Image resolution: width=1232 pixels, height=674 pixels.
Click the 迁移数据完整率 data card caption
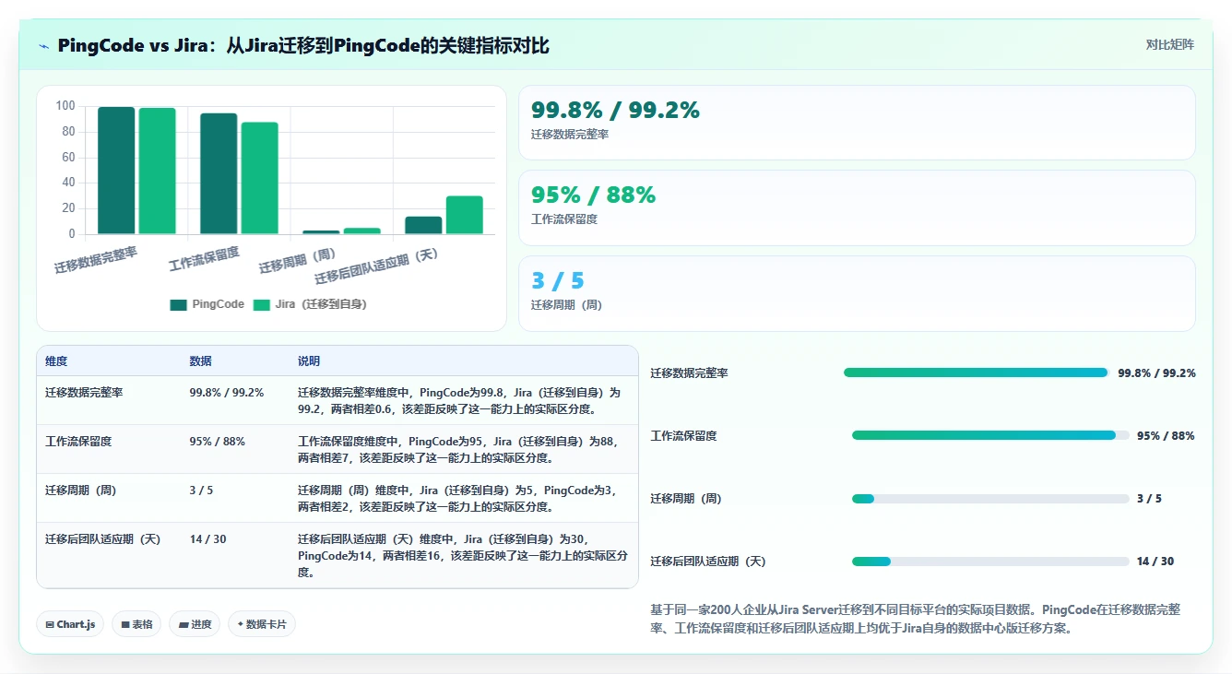(x=570, y=135)
